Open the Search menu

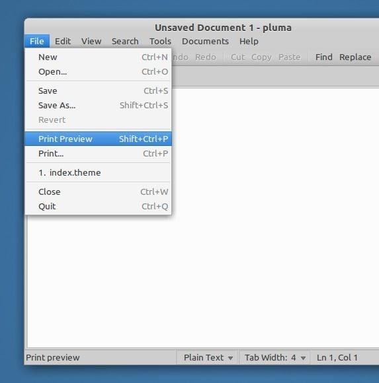click(x=125, y=42)
